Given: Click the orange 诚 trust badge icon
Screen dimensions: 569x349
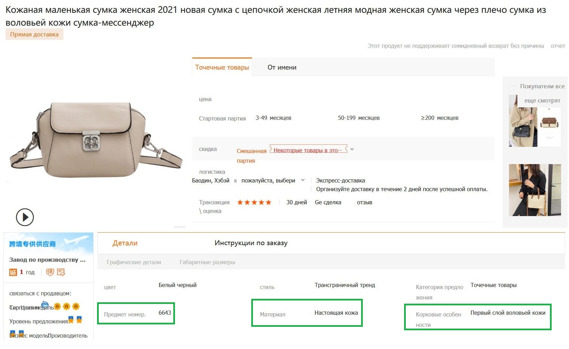Looking at the screenshot, I should (x=13, y=272).
